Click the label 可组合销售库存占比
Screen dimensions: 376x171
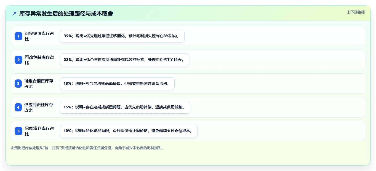[x=39, y=84]
